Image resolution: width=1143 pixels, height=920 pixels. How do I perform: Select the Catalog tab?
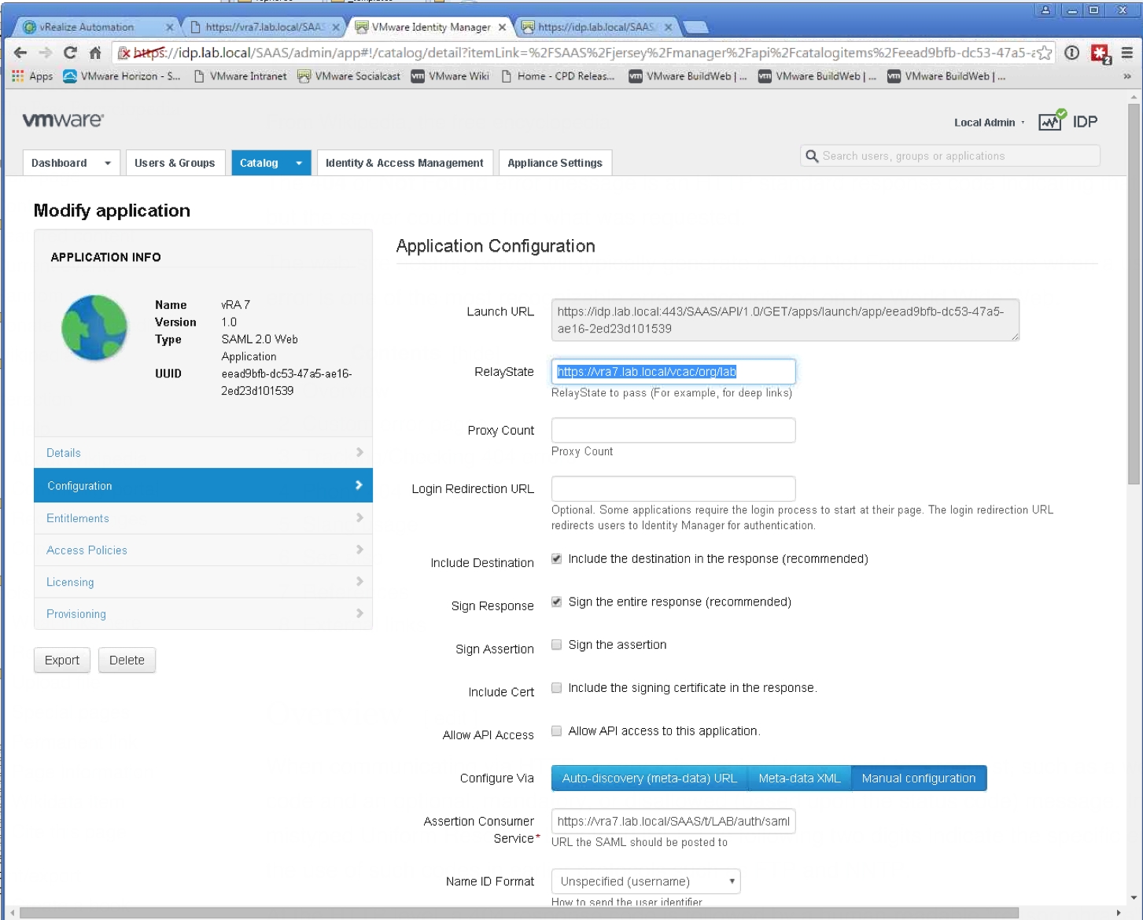[259, 163]
